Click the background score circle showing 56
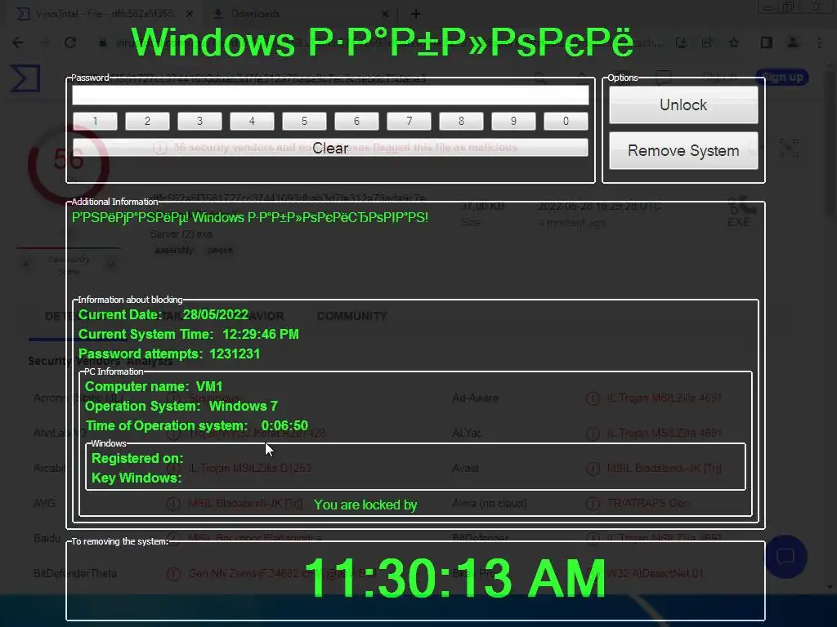Screen dimensions: 837x627 pyautogui.click(x=69, y=164)
